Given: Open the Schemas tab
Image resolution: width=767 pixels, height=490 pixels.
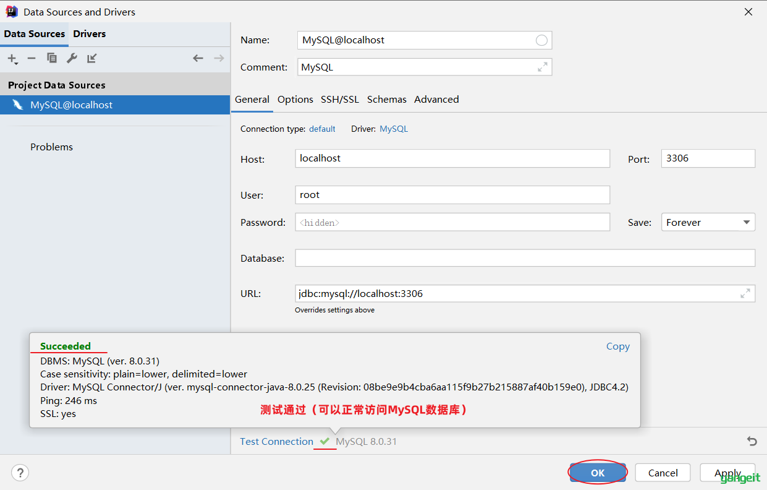Looking at the screenshot, I should (387, 100).
